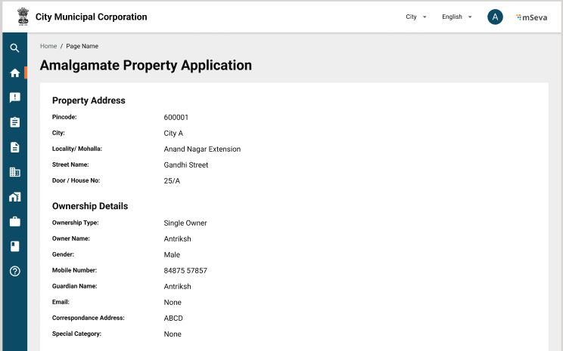
Task: Open user avatar 'A' profile menu
Action: point(495,17)
